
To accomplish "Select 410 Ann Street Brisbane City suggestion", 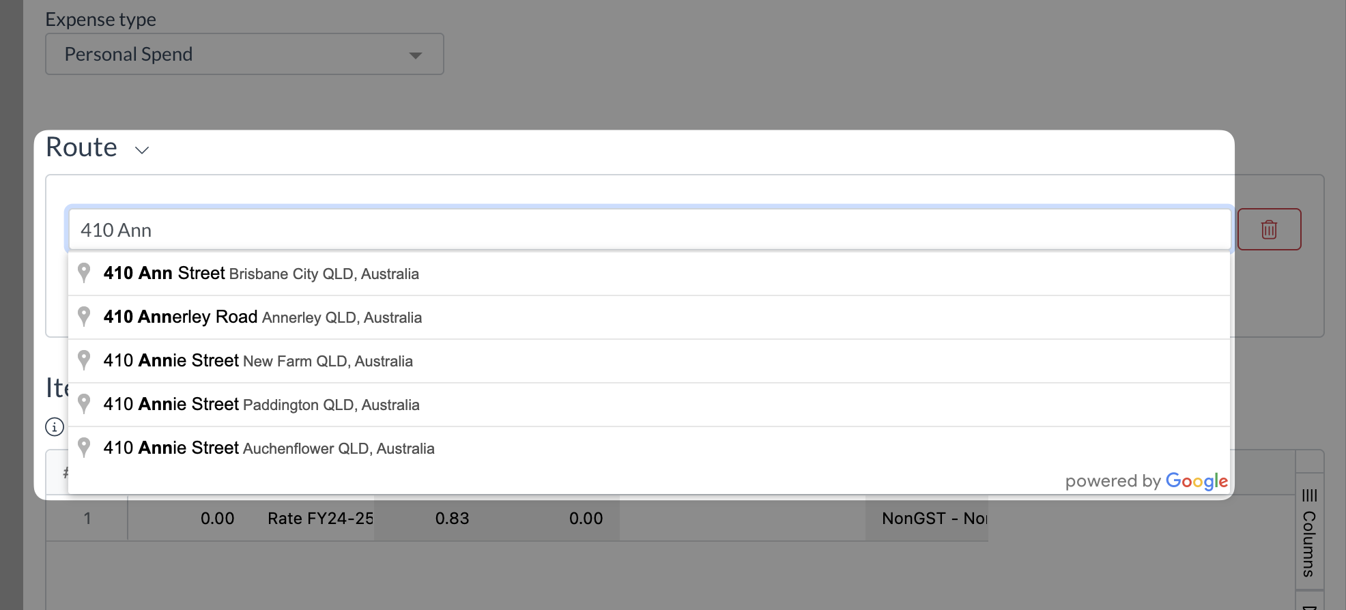I will (649, 274).
